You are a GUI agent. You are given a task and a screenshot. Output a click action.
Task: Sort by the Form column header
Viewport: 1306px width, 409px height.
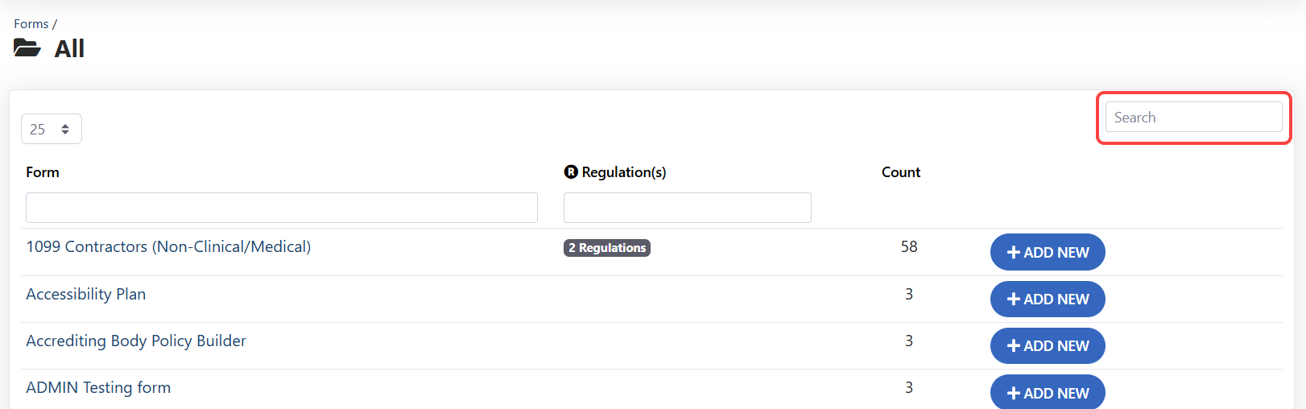(43, 172)
